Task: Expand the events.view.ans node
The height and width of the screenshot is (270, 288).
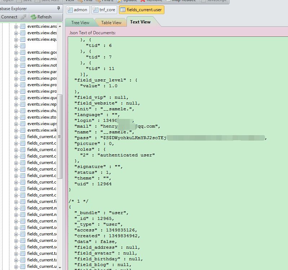Action: (x=16, y=27)
